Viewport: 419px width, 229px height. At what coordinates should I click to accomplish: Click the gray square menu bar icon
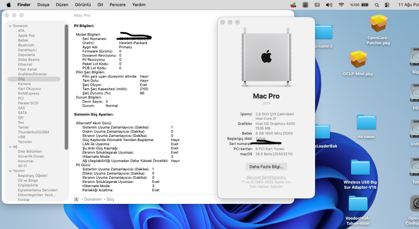[x=305, y=5]
